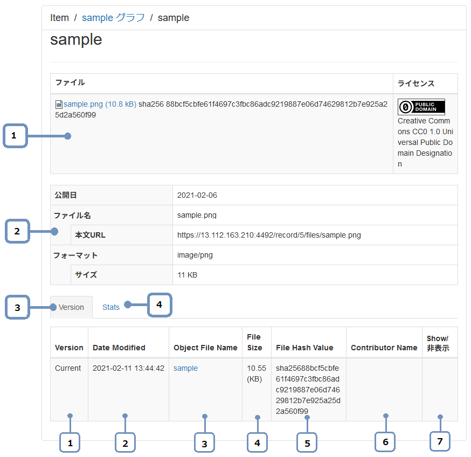Click the file icon before sample.png
The image size is (471, 457).
(x=59, y=104)
